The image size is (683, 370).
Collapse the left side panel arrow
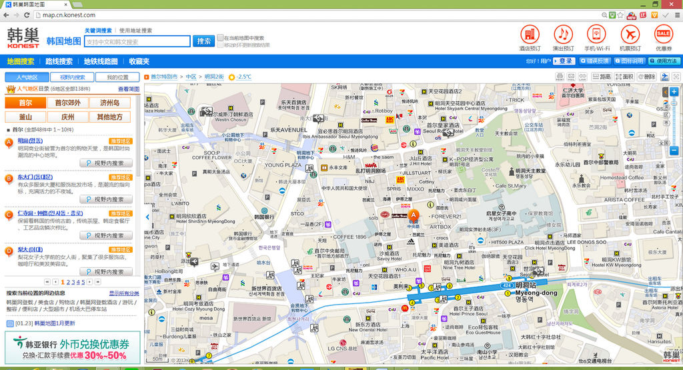tap(147, 217)
